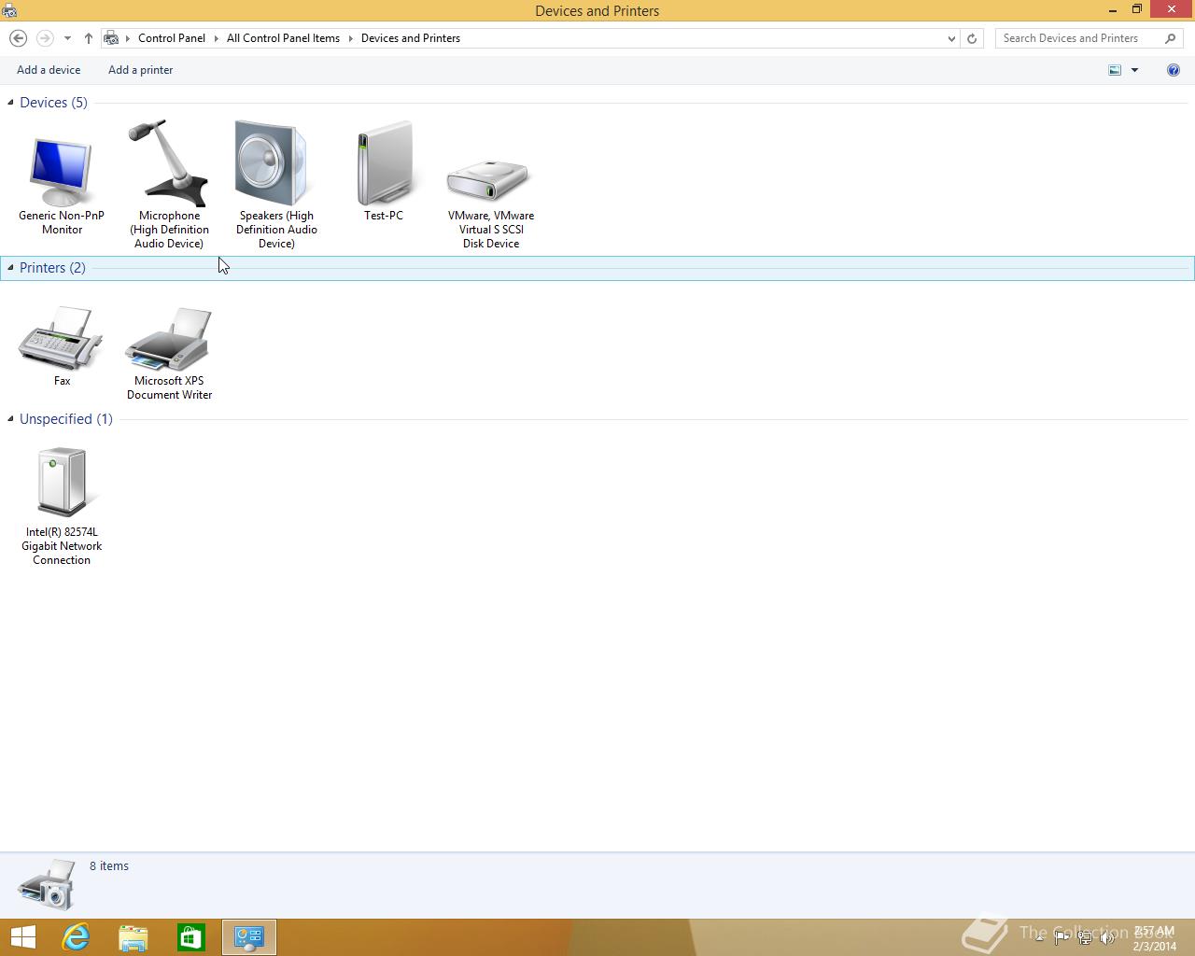Viewport: 1195px width, 956px height.
Task: Click the network tray icon
Action: tap(1085, 938)
